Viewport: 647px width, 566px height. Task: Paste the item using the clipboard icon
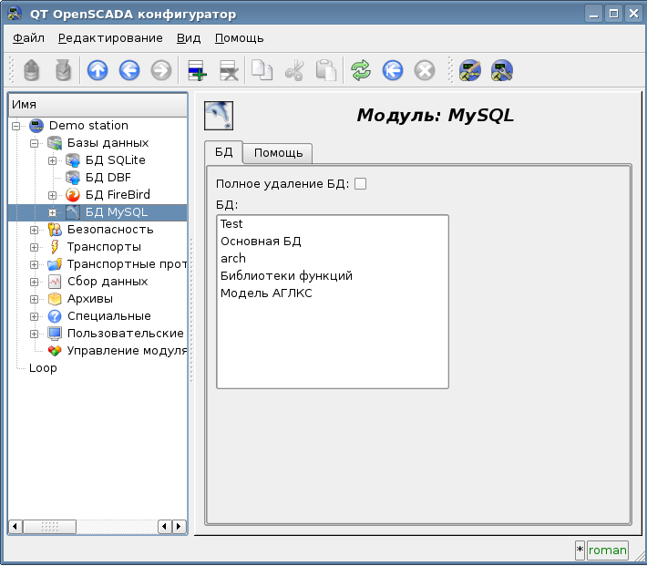click(326, 70)
